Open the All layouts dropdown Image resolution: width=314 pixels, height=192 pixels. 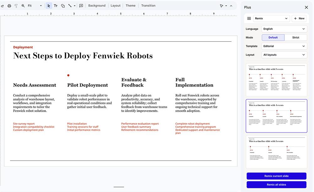(x=284, y=55)
